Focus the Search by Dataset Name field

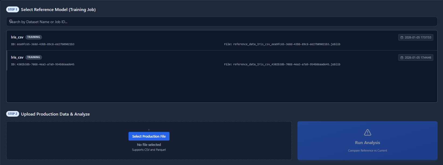[x=221, y=22]
